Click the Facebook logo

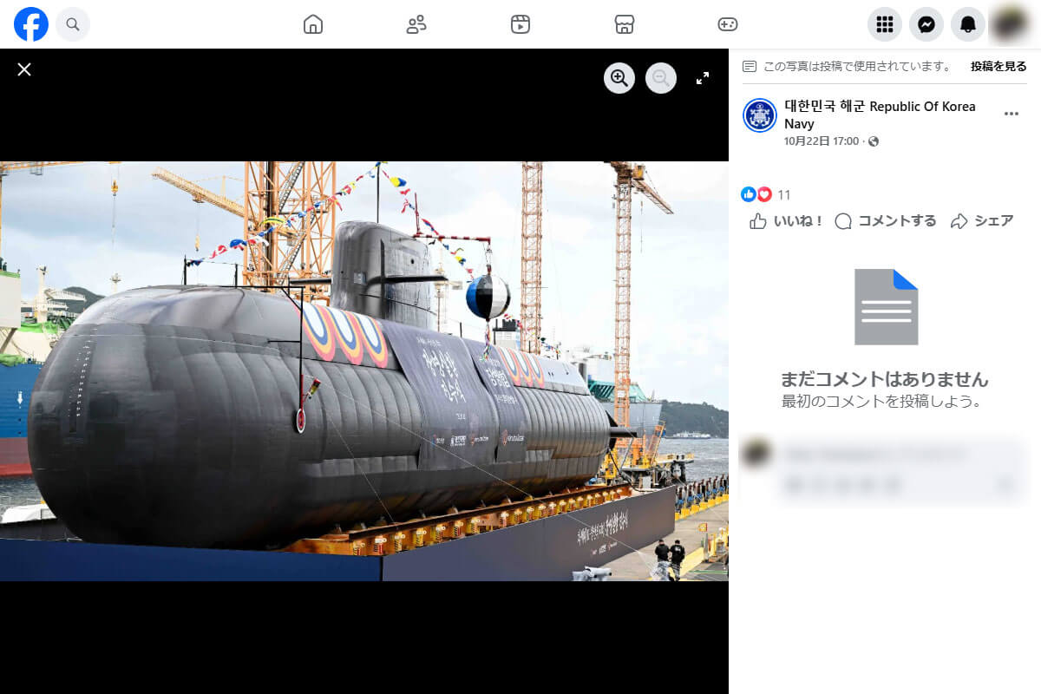click(31, 24)
